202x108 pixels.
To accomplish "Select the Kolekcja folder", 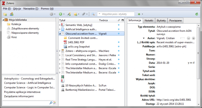I will (x=16, y=24).
